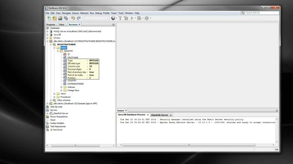This screenshot has height=164, width=293.
Task: Click the JS Test Driver icon
Action: tap(48, 130)
